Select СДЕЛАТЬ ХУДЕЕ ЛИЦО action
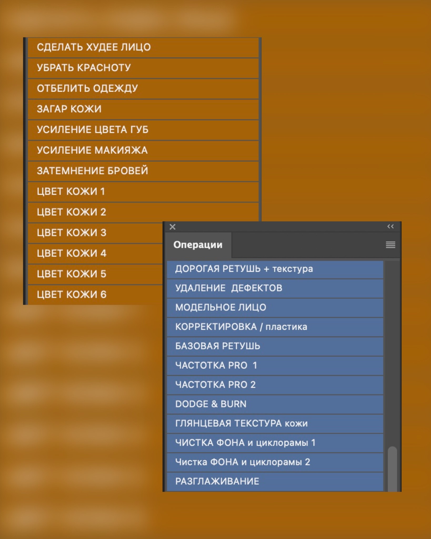The width and height of the screenshot is (431, 539). coord(143,47)
